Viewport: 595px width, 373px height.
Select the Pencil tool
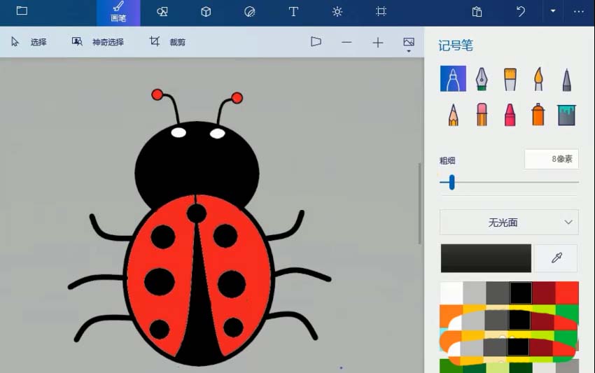pos(453,114)
